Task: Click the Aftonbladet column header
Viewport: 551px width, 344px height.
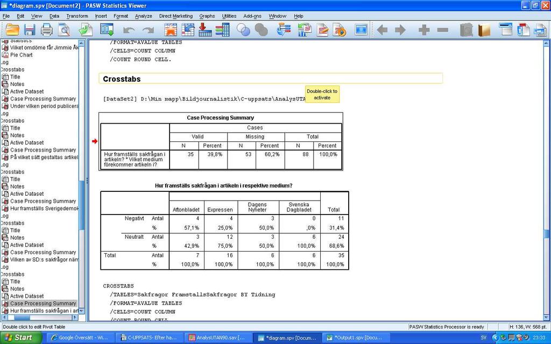Action: point(186,210)
